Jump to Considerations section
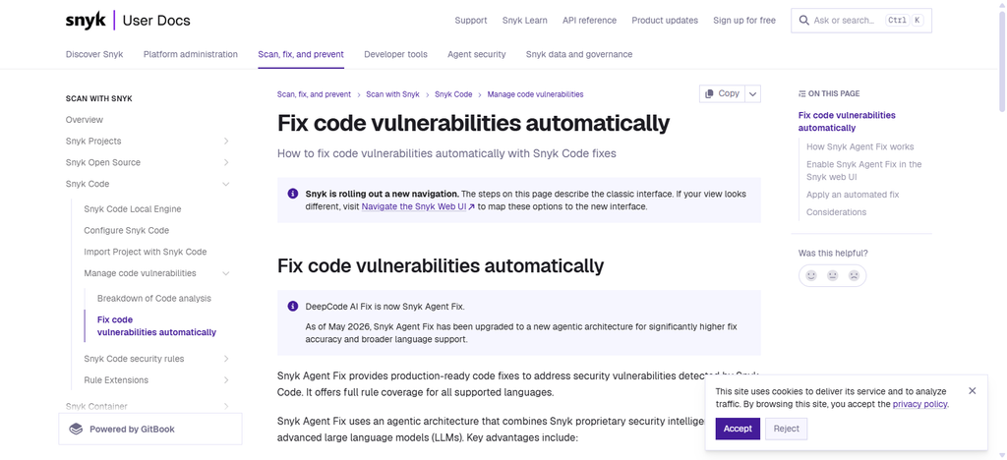 click(836, 212)
